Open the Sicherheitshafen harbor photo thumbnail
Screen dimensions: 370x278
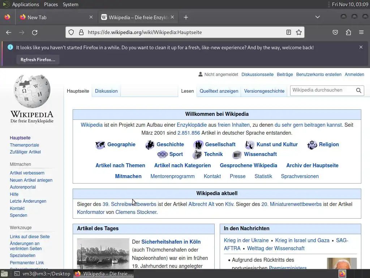(x=103, y=253)
